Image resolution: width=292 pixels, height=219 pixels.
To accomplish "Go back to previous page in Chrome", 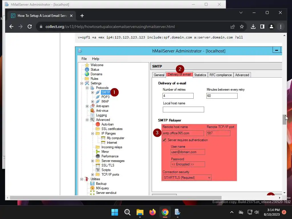I will (11, 27).
